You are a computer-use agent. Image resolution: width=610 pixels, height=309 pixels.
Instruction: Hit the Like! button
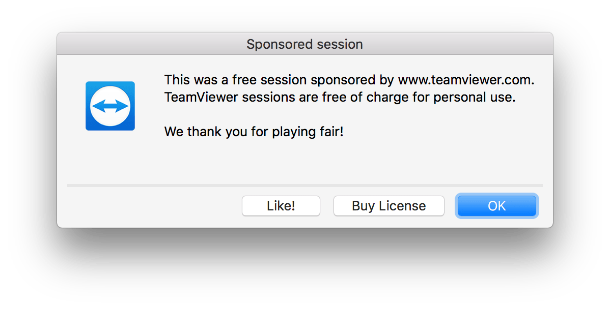point(281,206)
